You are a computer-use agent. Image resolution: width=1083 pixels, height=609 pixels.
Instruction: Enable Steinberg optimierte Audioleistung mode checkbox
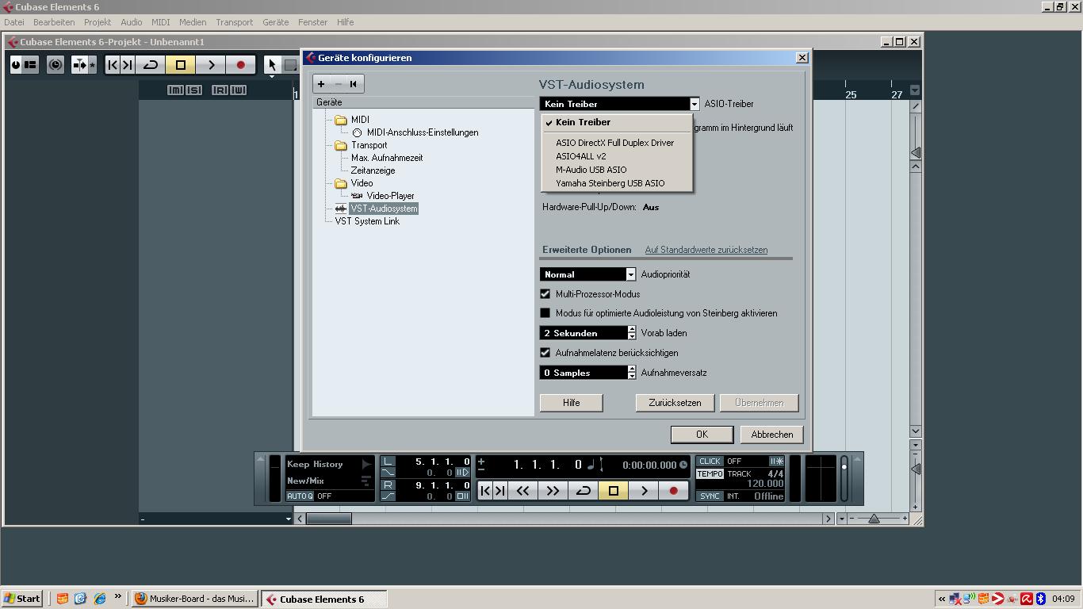[545, 313]
